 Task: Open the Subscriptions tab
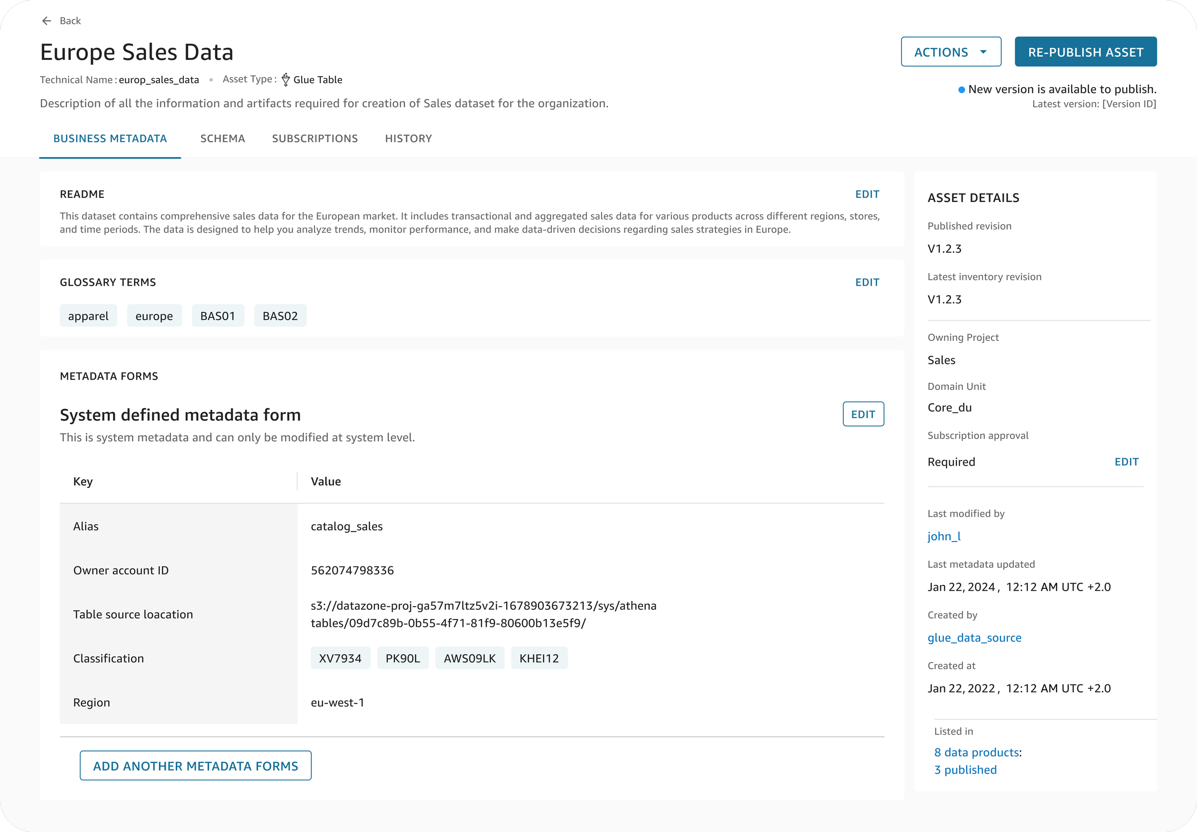tap(315, 139)
